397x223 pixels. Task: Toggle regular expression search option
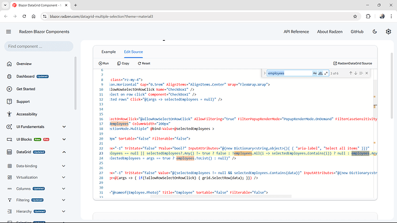point(326,74)
